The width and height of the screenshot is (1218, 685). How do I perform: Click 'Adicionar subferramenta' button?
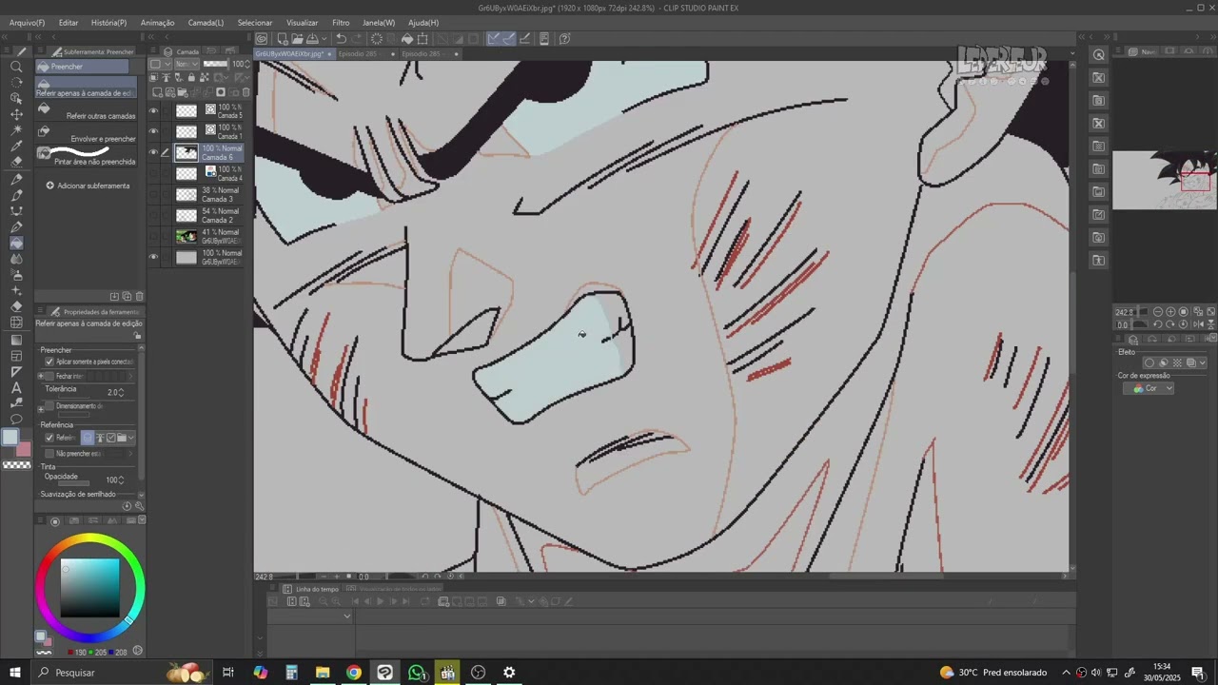[88, 186]
